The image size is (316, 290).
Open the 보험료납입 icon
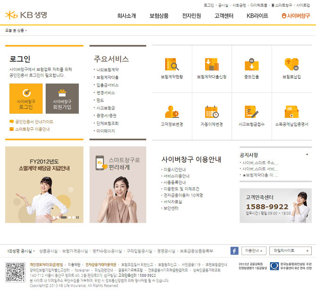coord(291,64)
